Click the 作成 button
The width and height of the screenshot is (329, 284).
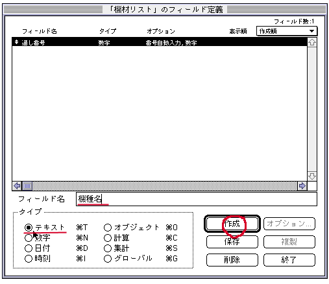[232, 224]
